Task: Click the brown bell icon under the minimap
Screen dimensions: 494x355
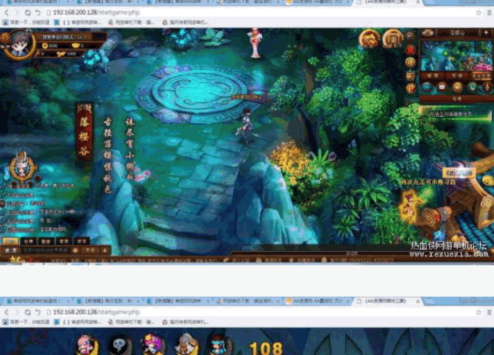Action: 487,87
